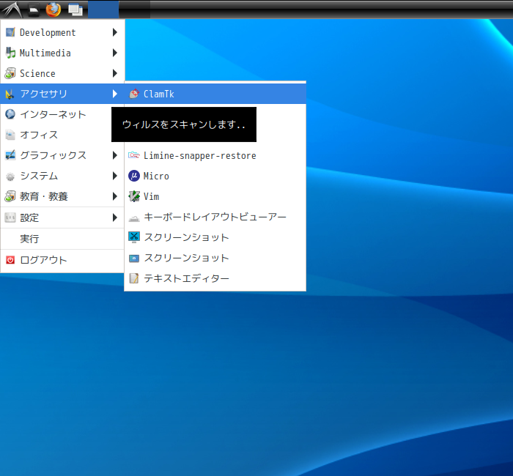Click the Limine-snapper-restore icon
Screen dimensions: 513x476
point(134,155)
